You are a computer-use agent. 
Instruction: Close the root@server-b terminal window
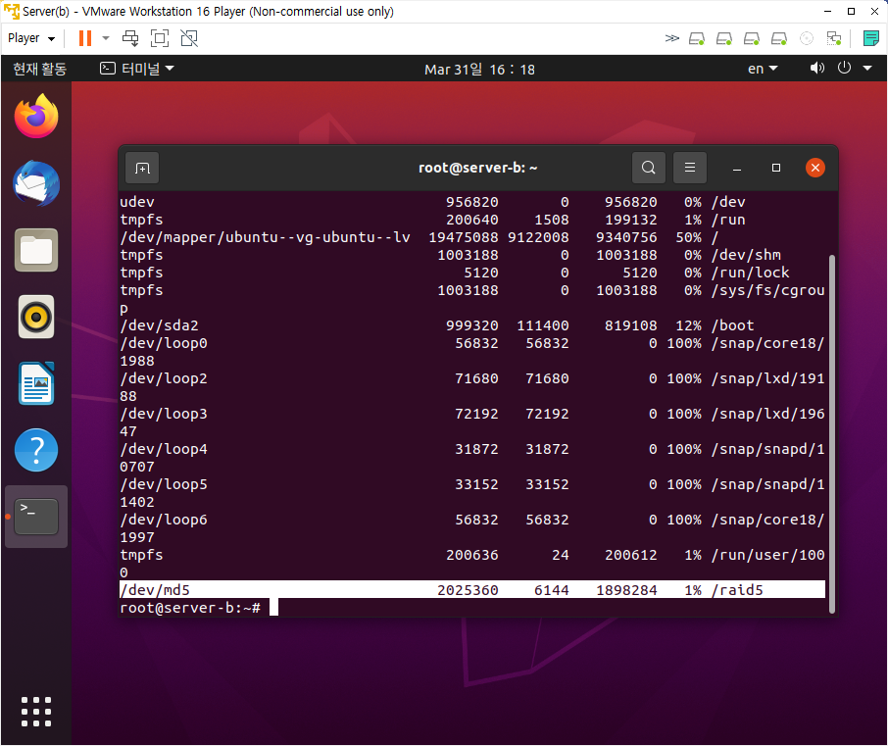(x=814, y=168)
